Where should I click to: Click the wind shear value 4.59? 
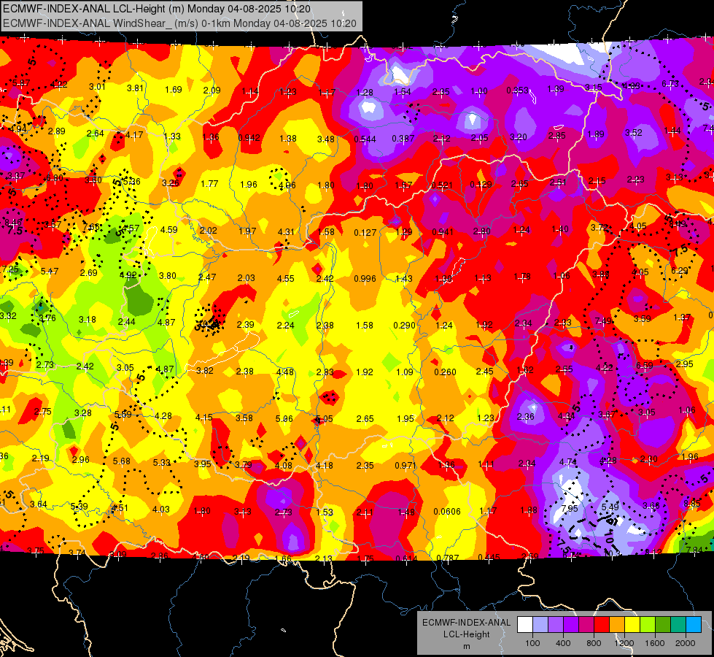(x=169, y=229)
